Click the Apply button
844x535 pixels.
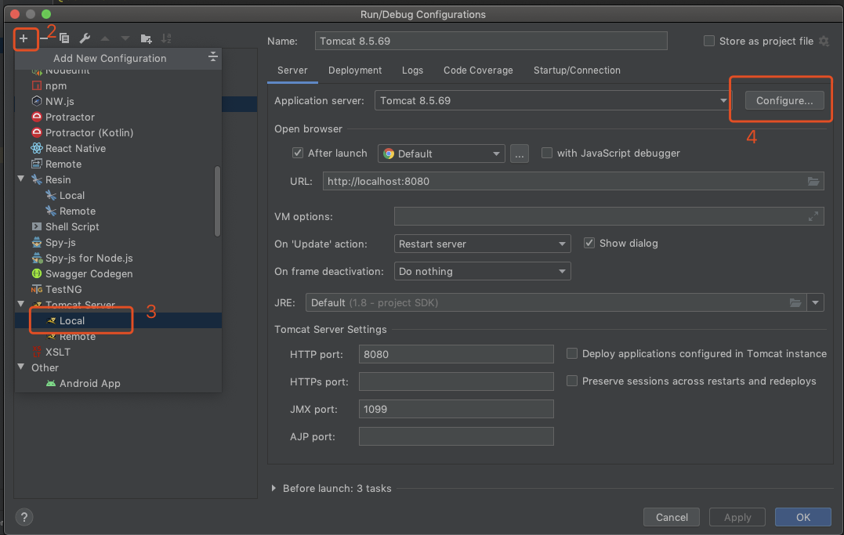tap(737, 517)
